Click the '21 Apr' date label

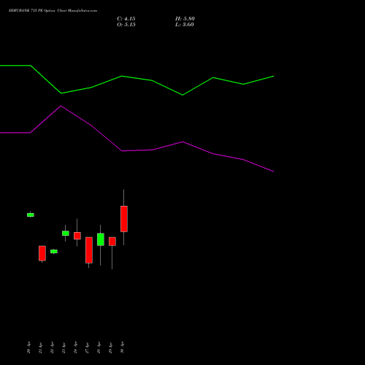[x=41, y=347]
